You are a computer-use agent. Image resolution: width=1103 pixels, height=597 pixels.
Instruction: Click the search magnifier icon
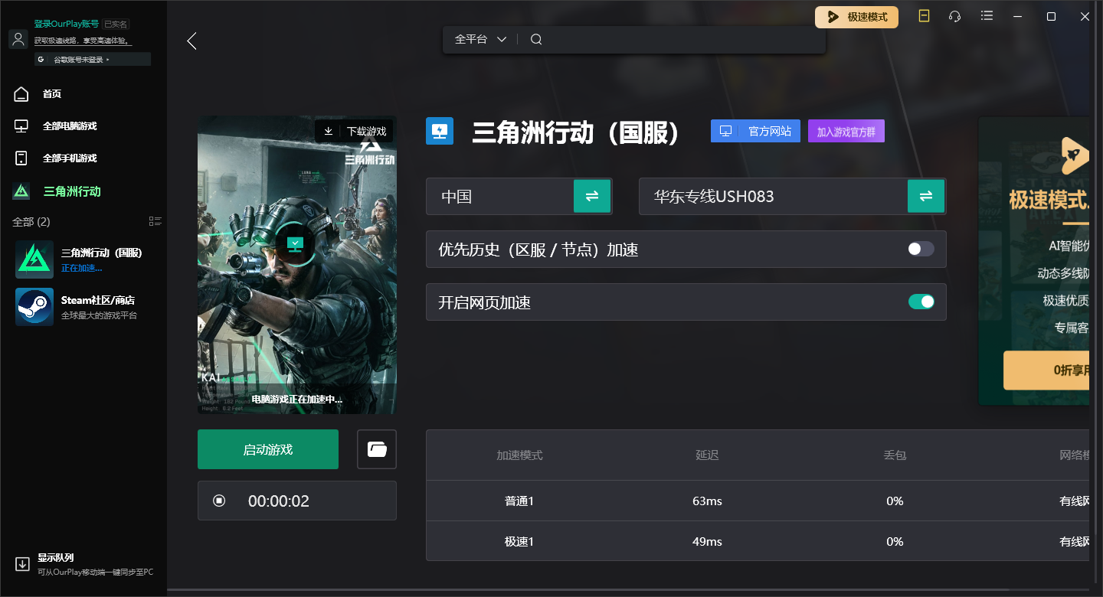[x=535, y=38]
